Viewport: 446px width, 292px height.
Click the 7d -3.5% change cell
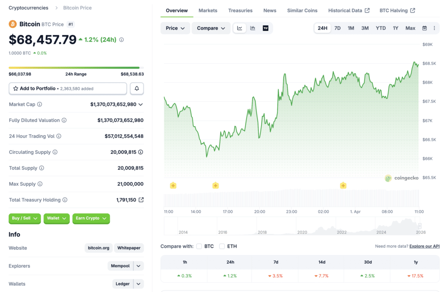276,276
